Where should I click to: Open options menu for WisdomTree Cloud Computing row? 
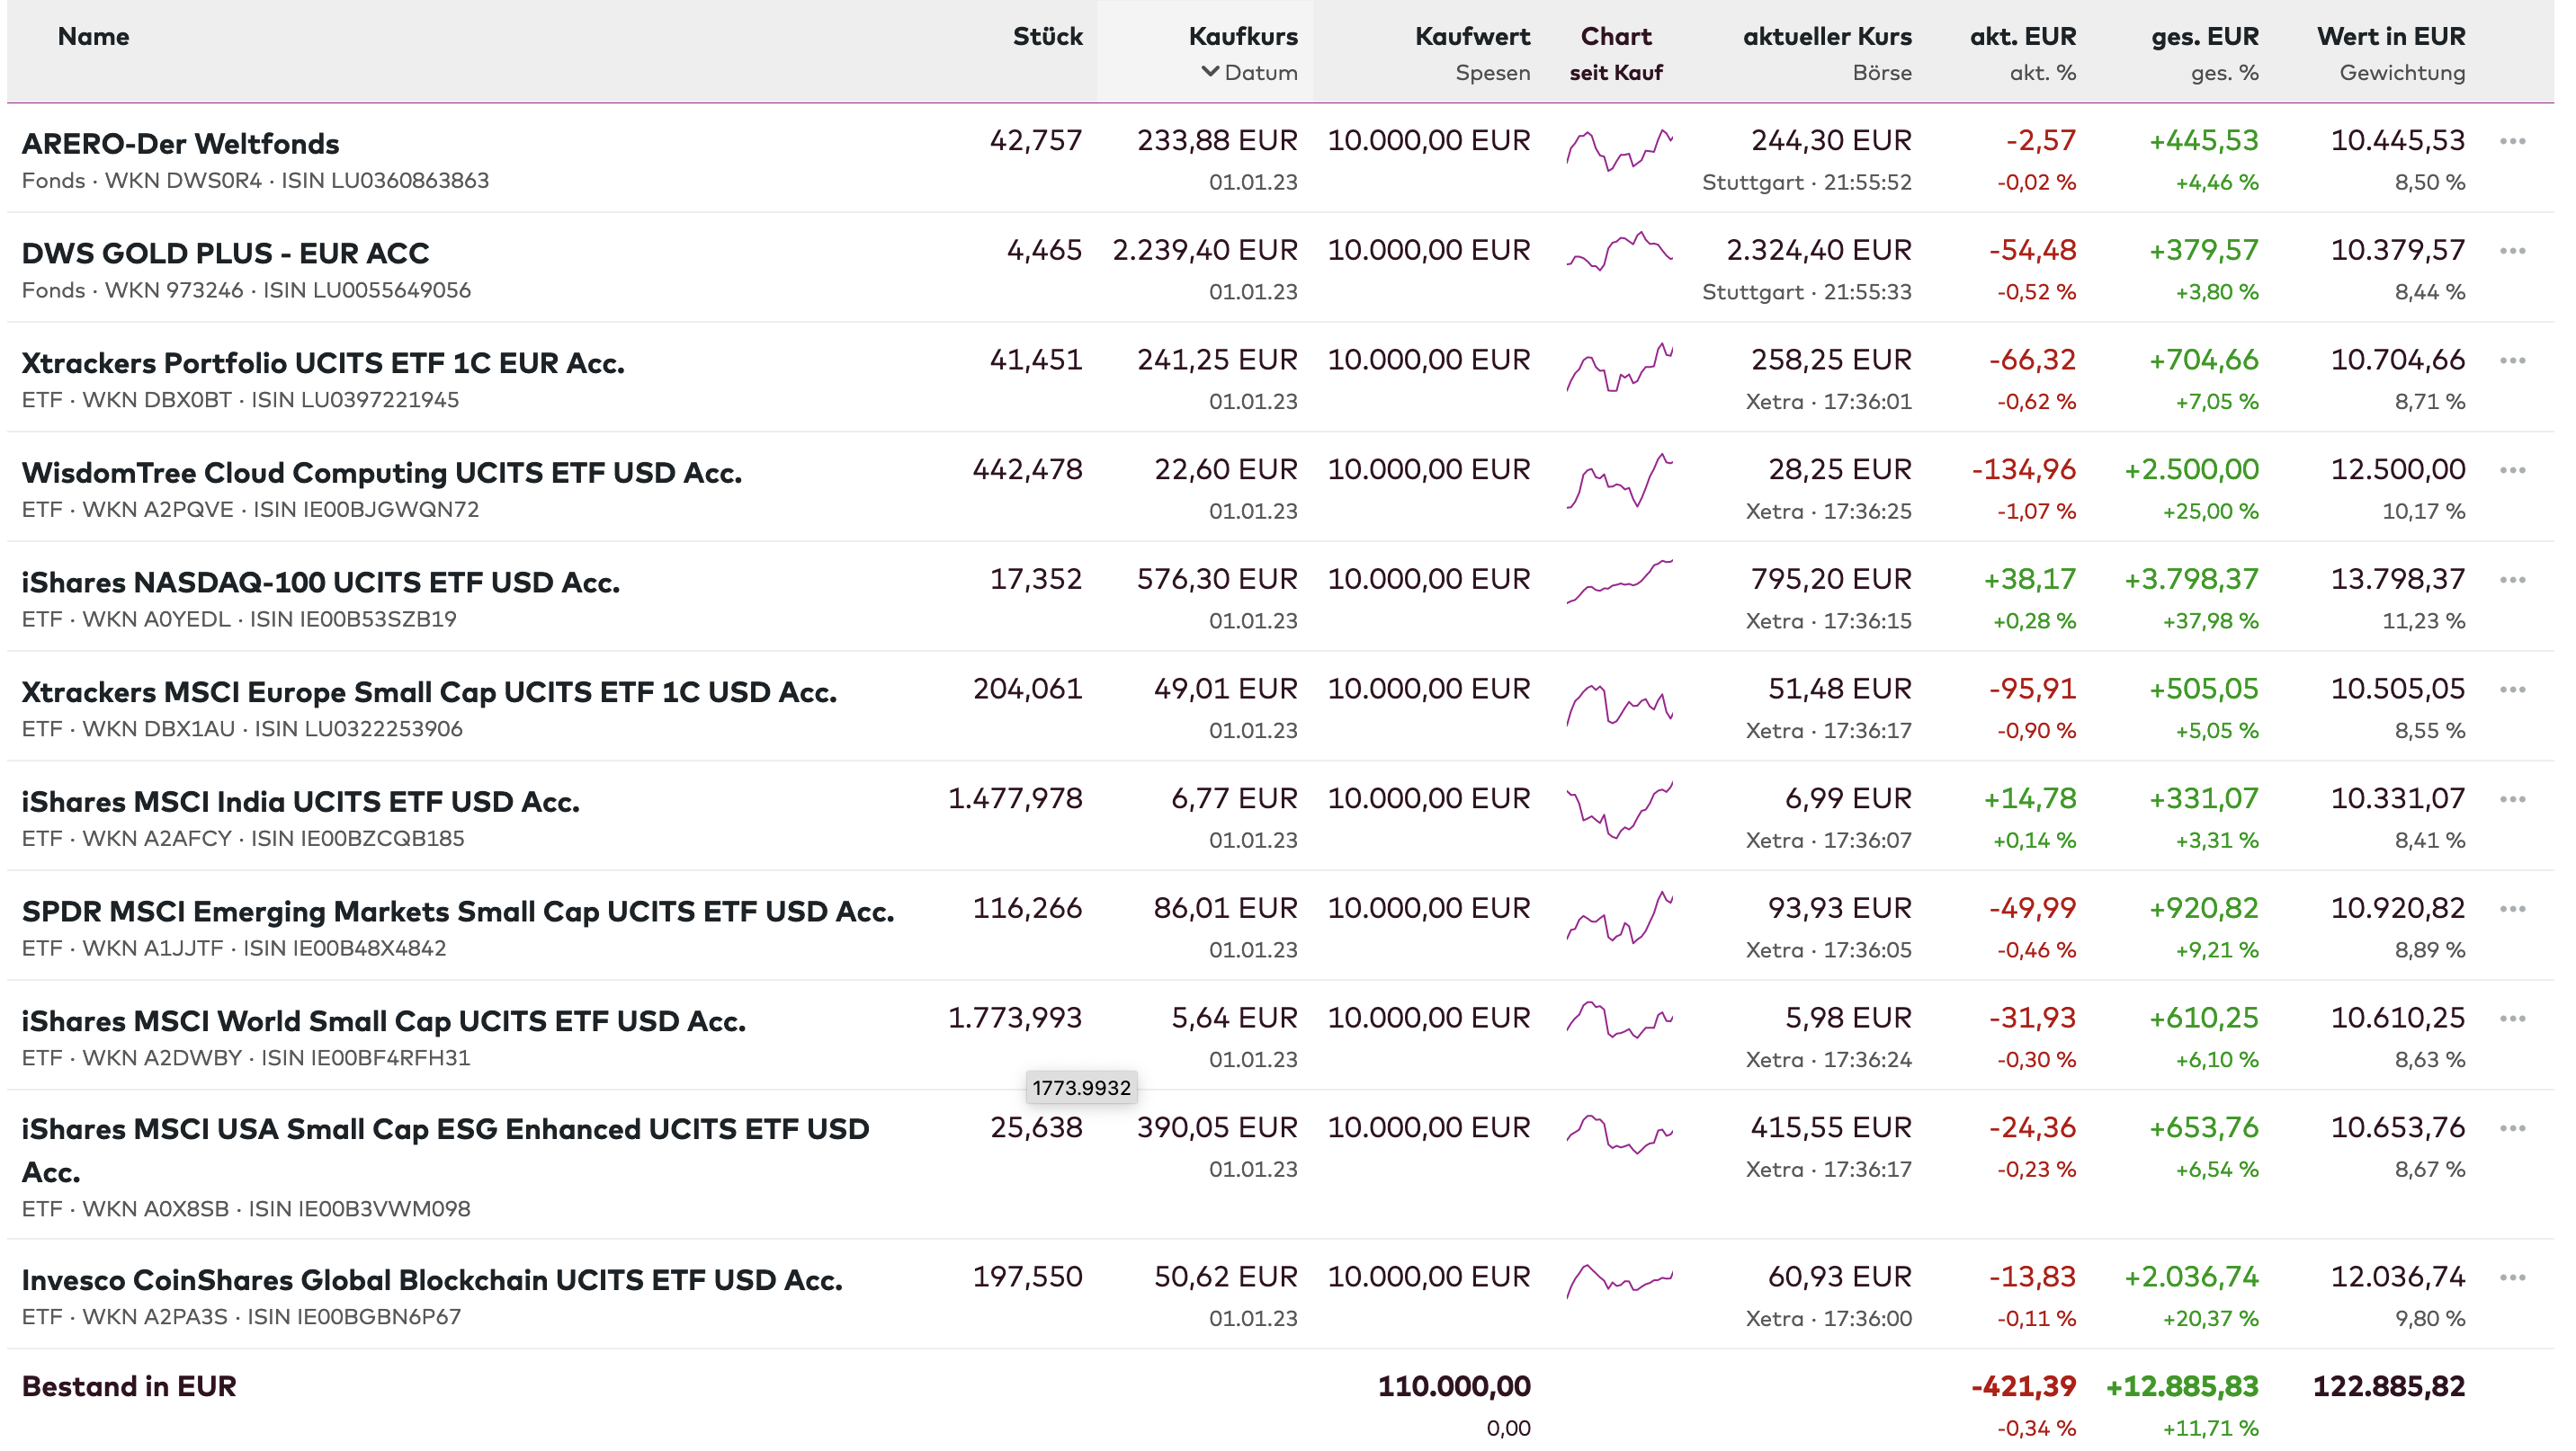click(x=2512, y=471)
